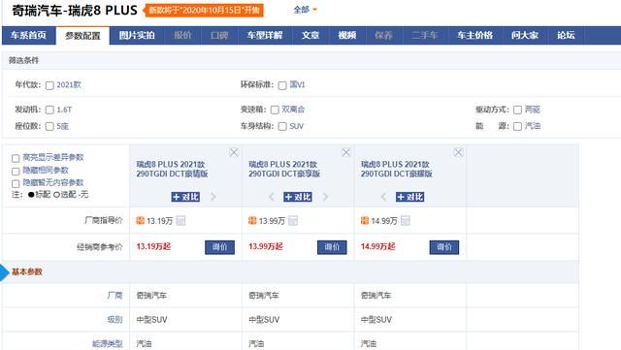Check the 汽油 energy filter

tap(517, 127)
